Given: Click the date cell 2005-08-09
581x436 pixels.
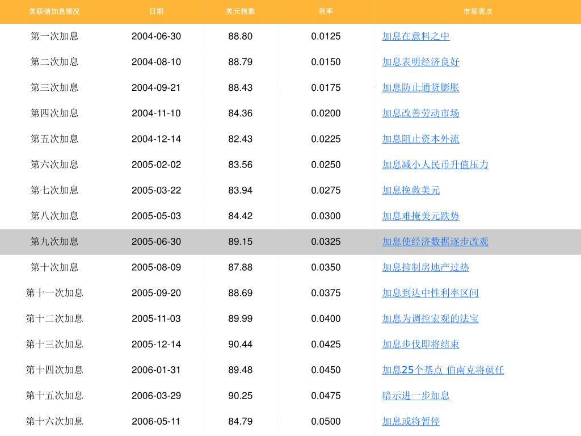Looking at the screenshot, I should point(157,267).
